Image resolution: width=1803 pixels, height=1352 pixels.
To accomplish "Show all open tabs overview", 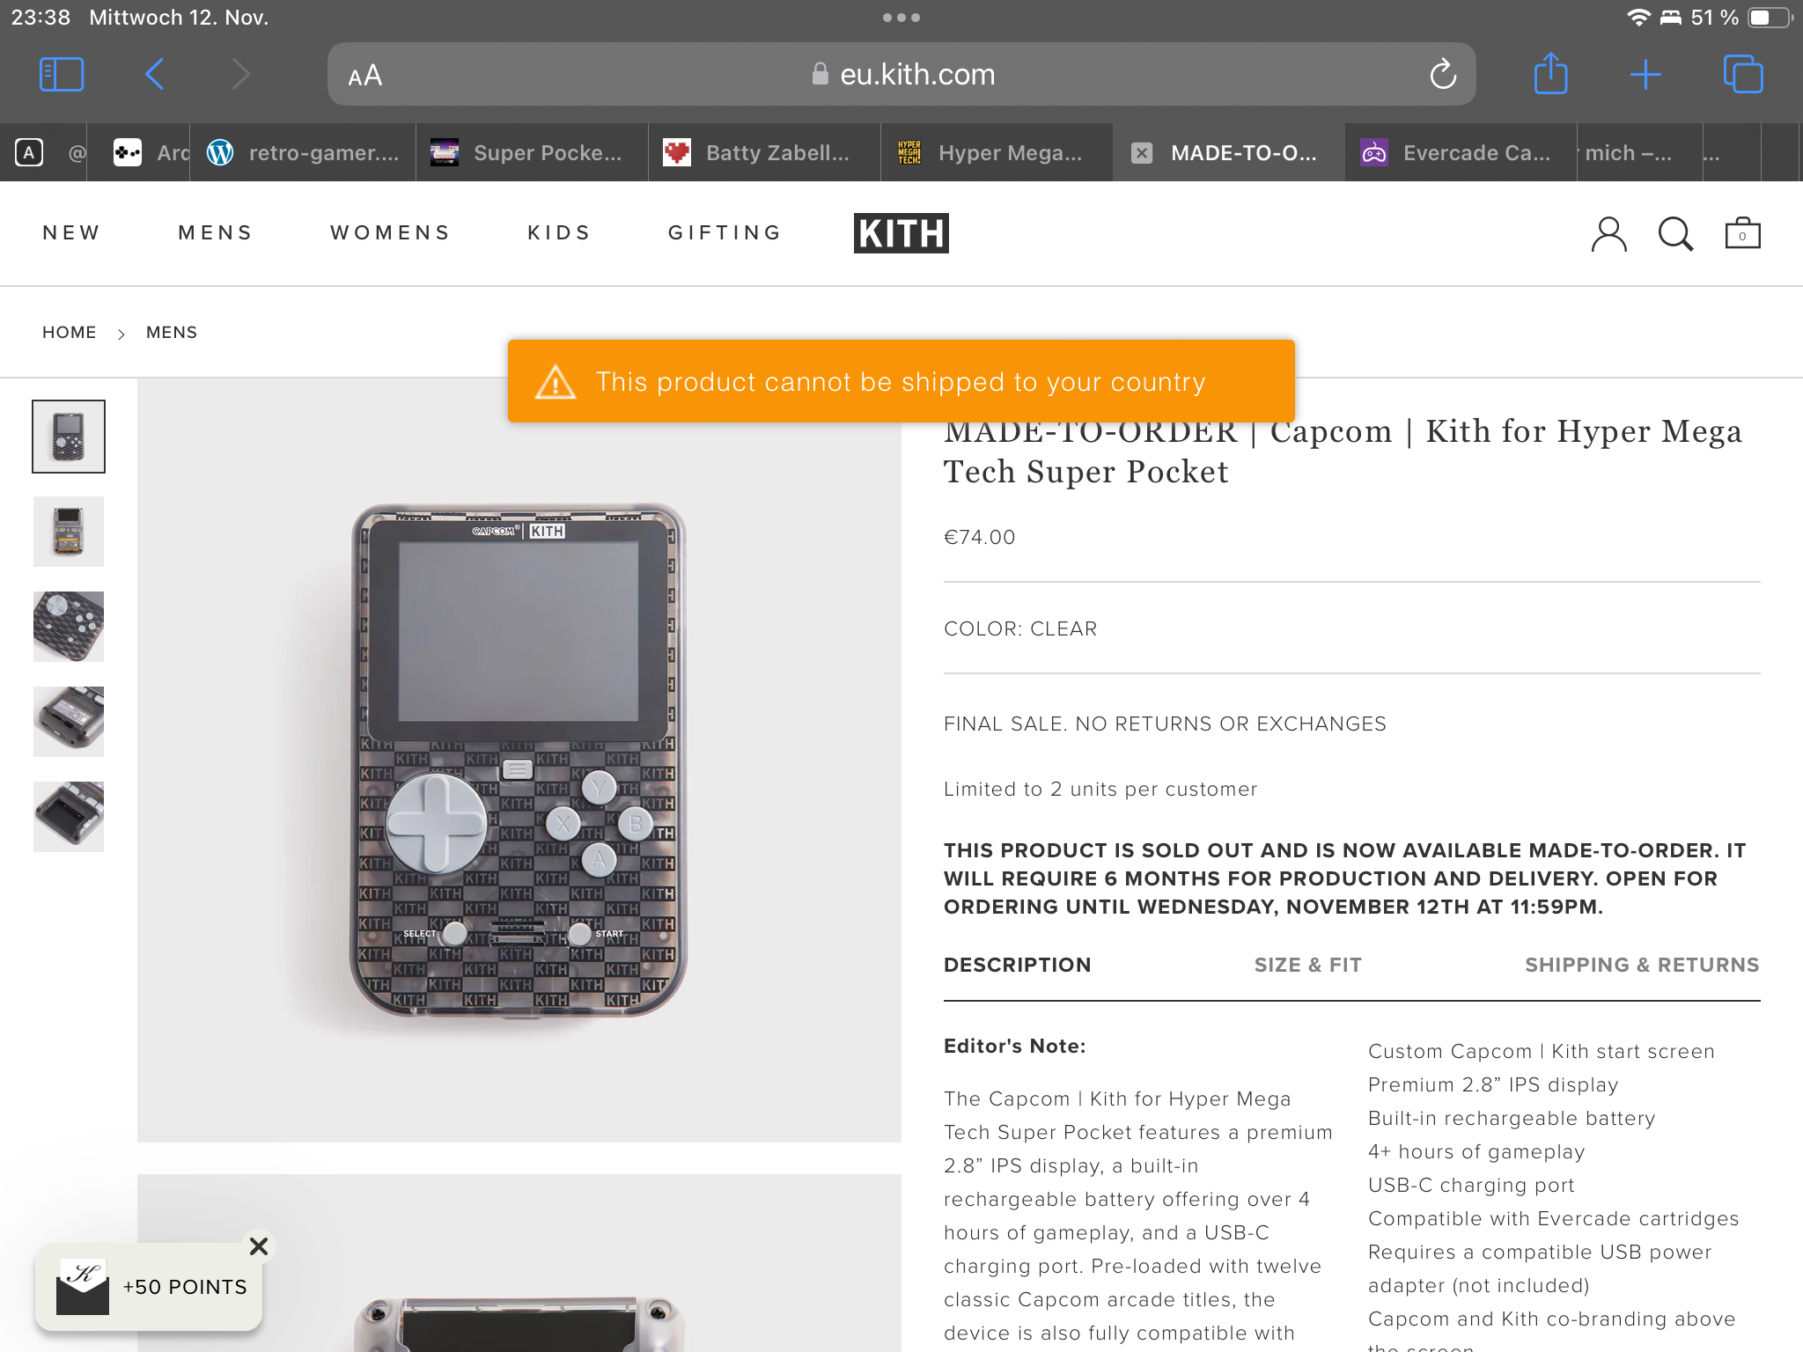I will [1743, 75].
